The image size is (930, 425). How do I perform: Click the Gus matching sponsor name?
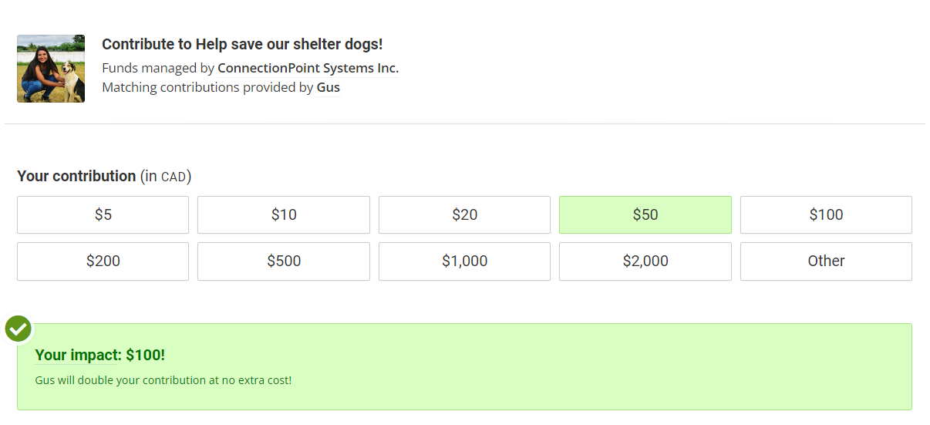(329, 87)
